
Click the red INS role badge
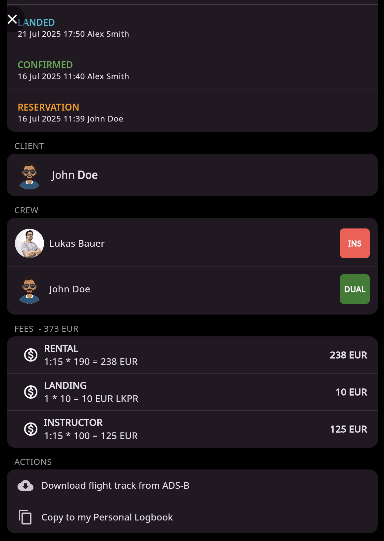(355, 243)
